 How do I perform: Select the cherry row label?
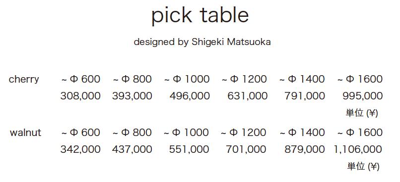(x=24, y=79)
